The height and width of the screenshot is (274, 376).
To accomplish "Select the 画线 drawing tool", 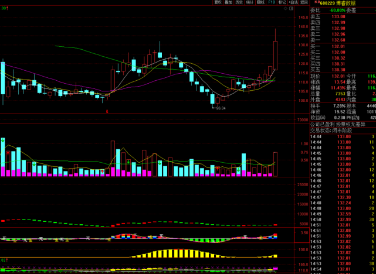I will click(260, 2).
